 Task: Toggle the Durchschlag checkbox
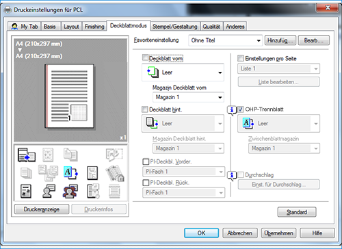(241, 175)
